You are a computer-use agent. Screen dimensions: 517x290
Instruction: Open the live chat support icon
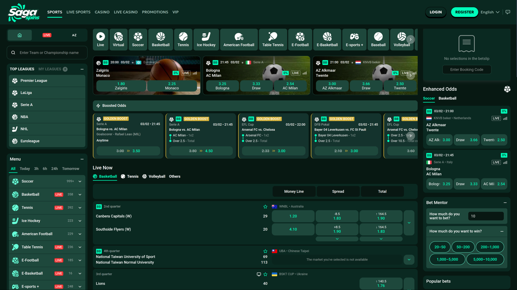click(x=508, y=12)
